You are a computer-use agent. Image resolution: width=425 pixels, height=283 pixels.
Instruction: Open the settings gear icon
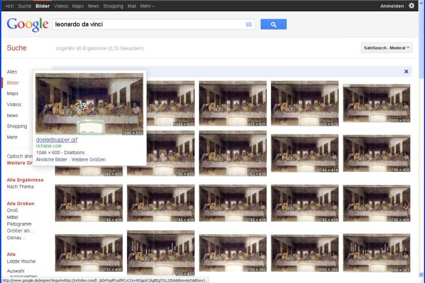412,6
